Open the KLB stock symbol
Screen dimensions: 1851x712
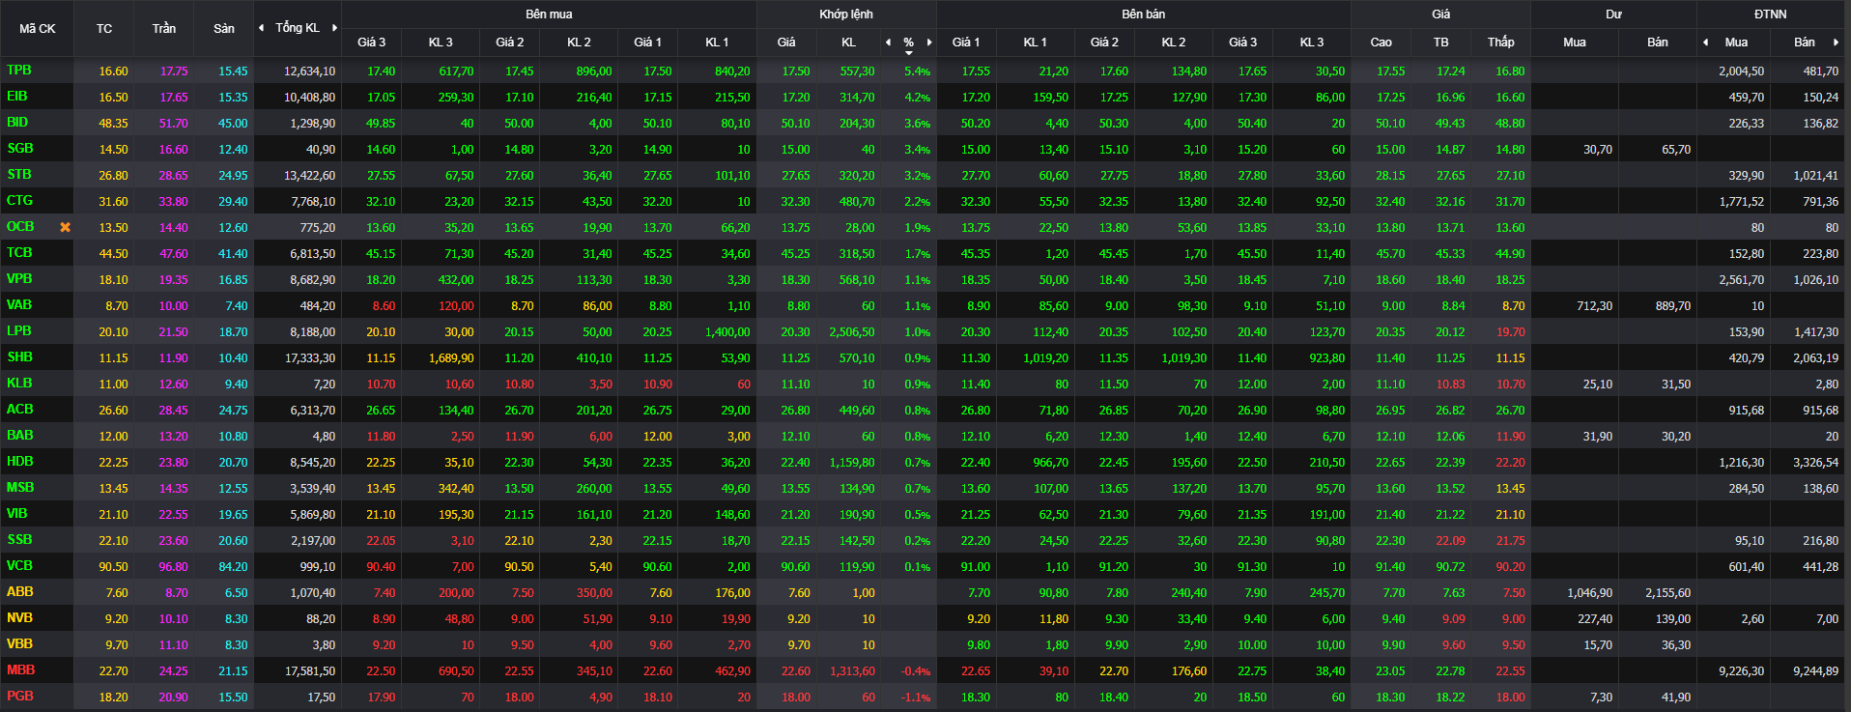point(19,384)
